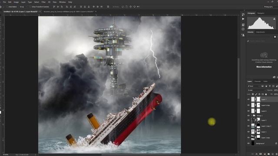The width and height of the screenshot is (278, 156).
Task: Filter layers by pixel layers icon
Action: (262, 86)
